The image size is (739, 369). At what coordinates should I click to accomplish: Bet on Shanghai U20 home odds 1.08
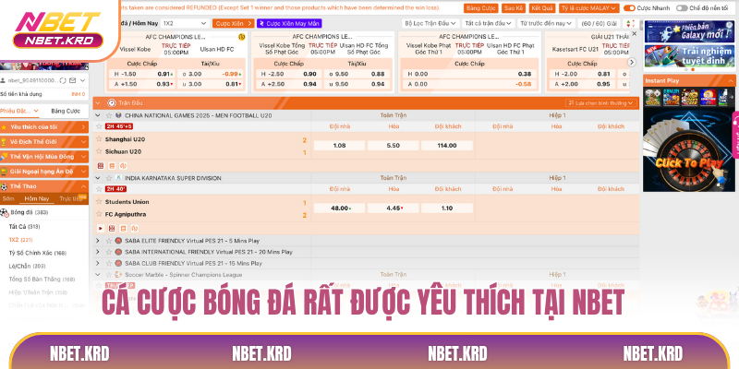(339, 146)
